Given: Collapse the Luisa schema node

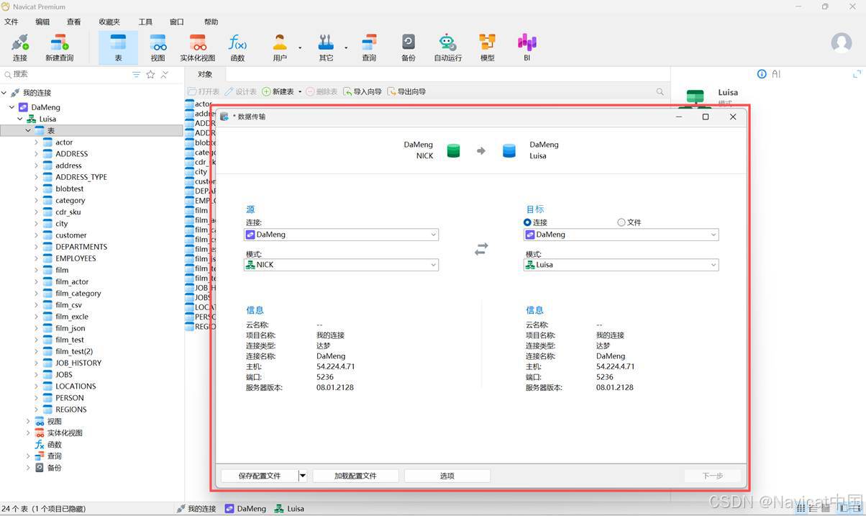Looking at the screenshot, I should pyautogui.click(x=20, y=119).
